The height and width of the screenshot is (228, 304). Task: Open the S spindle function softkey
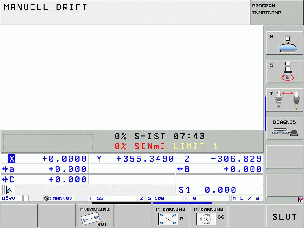[284, 71]
